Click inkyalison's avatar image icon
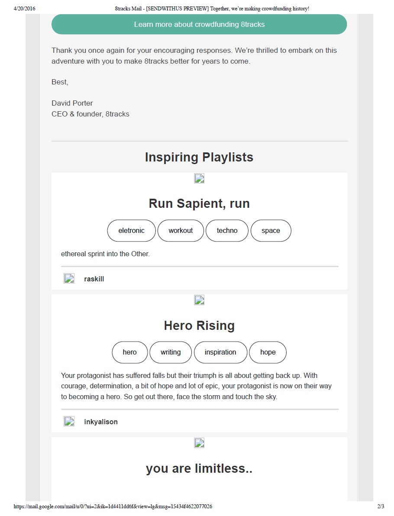The height and width of the screenshot is (516, 394). point(69,421)
